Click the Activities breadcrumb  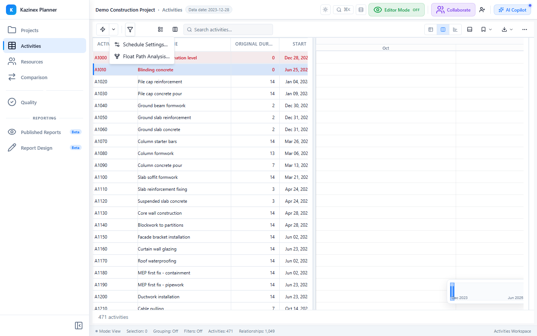172,10
